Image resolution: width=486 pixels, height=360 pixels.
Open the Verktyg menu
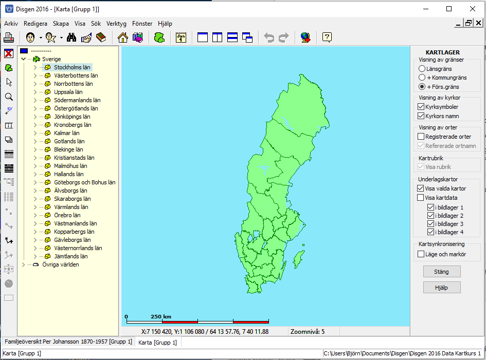point(116,24)
